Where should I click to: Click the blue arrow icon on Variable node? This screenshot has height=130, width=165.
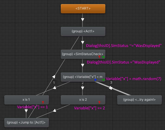(x=96, y=80)
